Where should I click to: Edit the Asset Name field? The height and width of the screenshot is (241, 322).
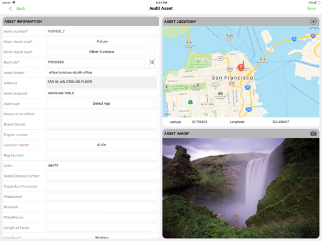(101, 73)
